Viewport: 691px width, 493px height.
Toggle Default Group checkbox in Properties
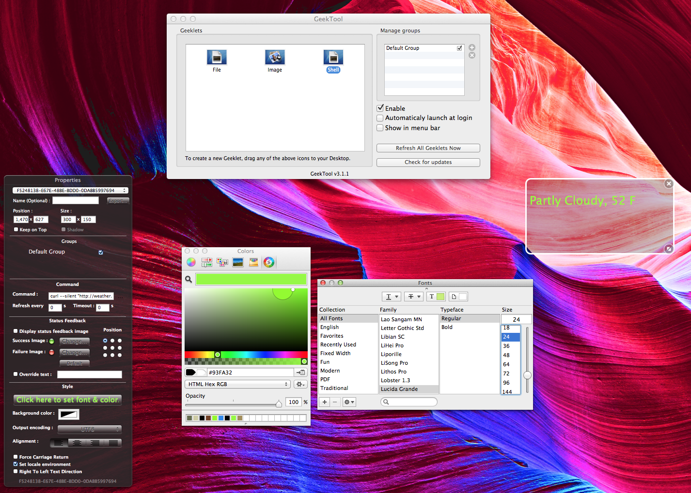coord(101,253)
